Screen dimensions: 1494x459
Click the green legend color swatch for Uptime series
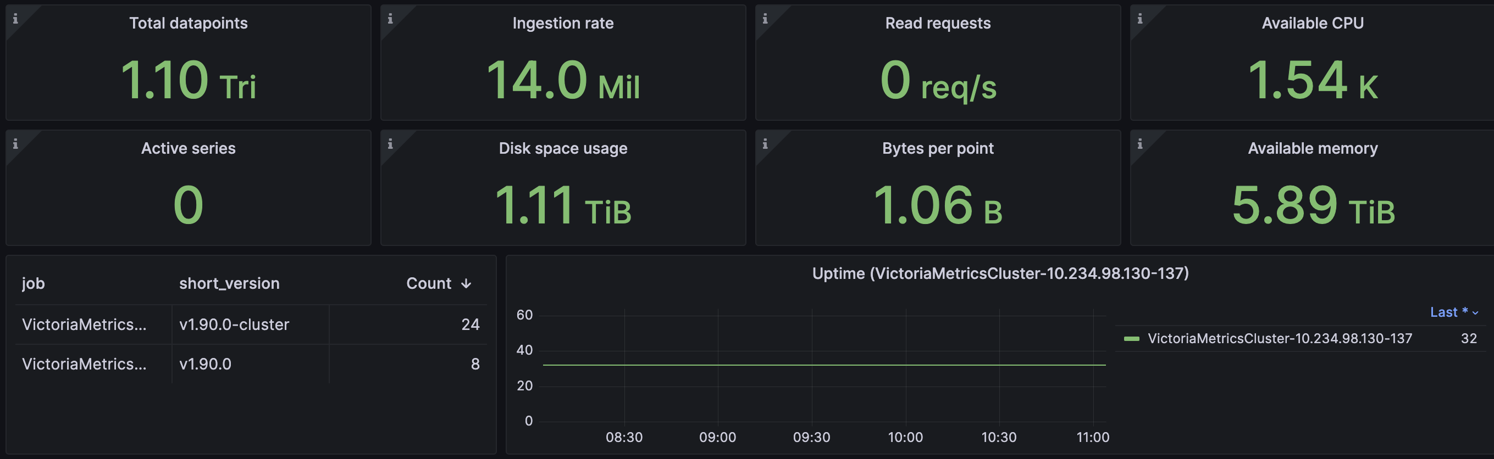tap(1132, 339)
